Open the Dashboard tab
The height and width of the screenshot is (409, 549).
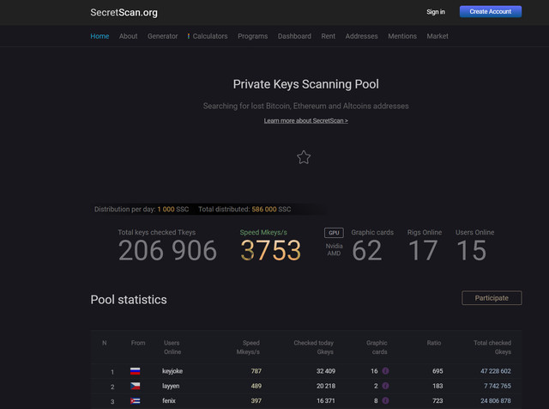(x=294, y=36)
